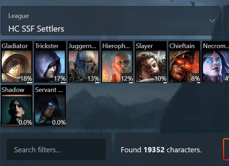This screenshot has height=166, width=229.
Task: Click the Trickster title label
Action: [x=47, y=46]
